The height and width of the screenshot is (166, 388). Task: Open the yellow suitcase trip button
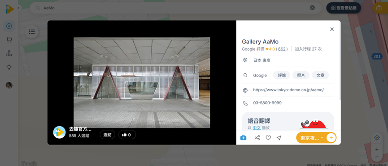click(379, 8)
